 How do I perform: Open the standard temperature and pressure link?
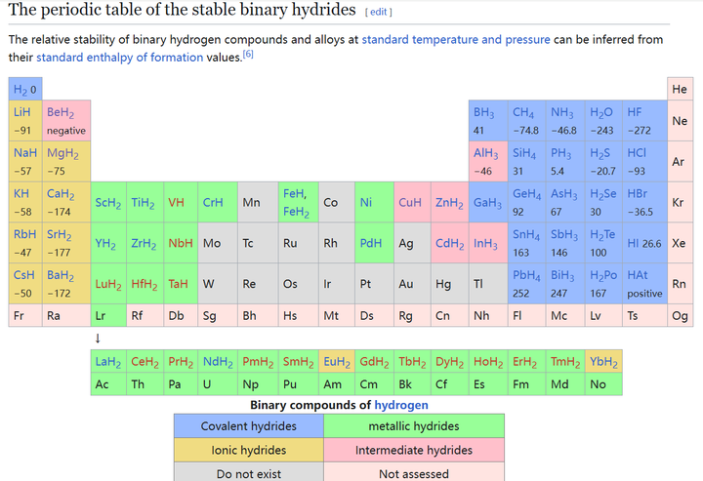[456, 39]
